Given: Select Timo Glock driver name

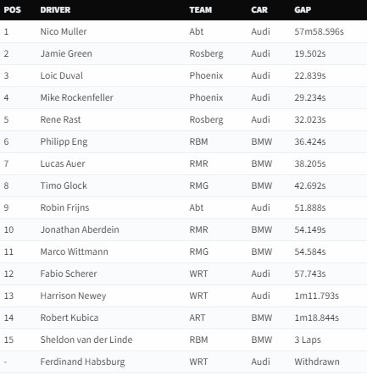Looking at the screenshot, I should click(64, 185).
